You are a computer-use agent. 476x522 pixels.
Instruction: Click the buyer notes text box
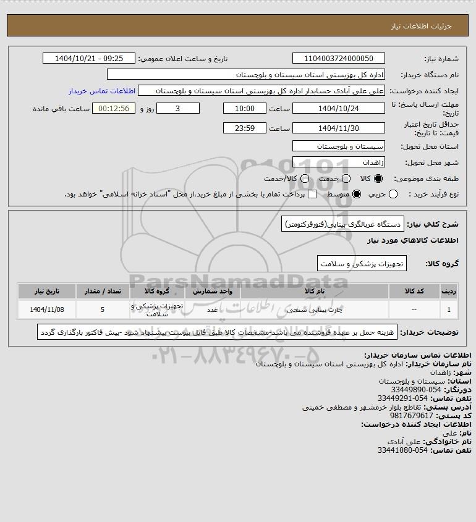(x=217, y=332)
